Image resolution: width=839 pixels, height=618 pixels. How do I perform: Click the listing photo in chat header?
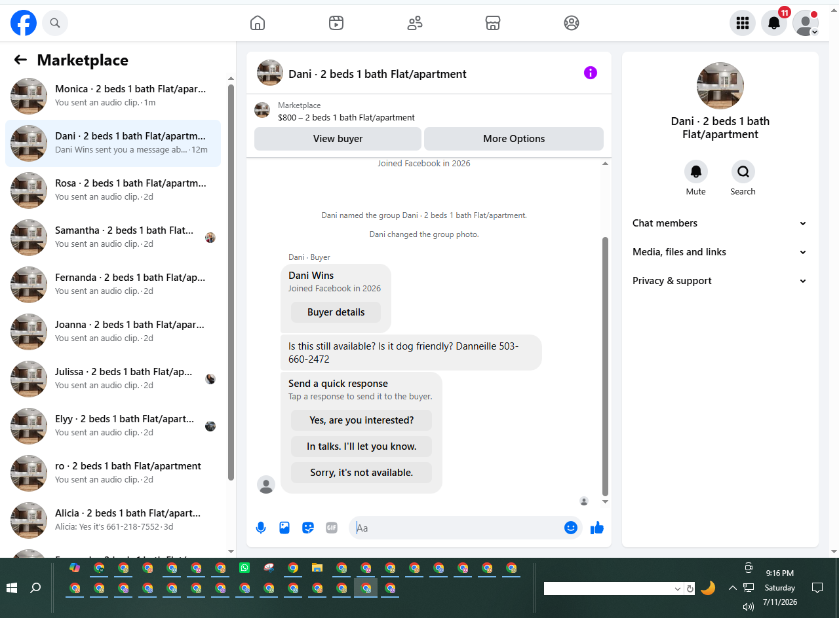(270, 73)
